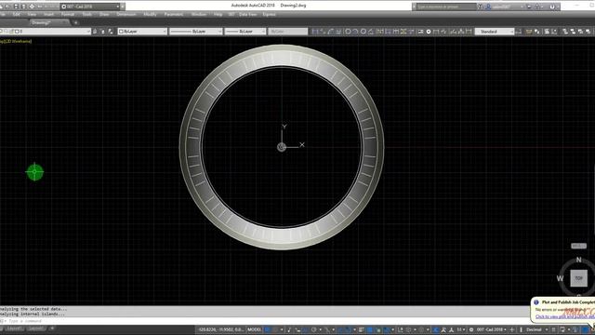Open the Standard dimension style dropdown
The width and height of the screenshot is (595, 335).
(x=495, y=32)
